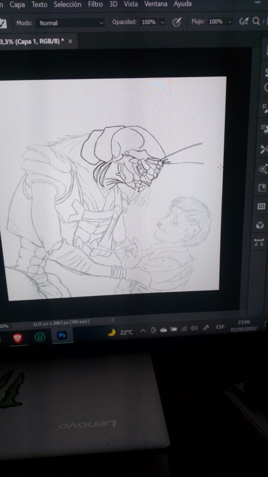268x477 pixels.
Task: Open Brave browser from the taskbar
Action: tap(18, 338)
